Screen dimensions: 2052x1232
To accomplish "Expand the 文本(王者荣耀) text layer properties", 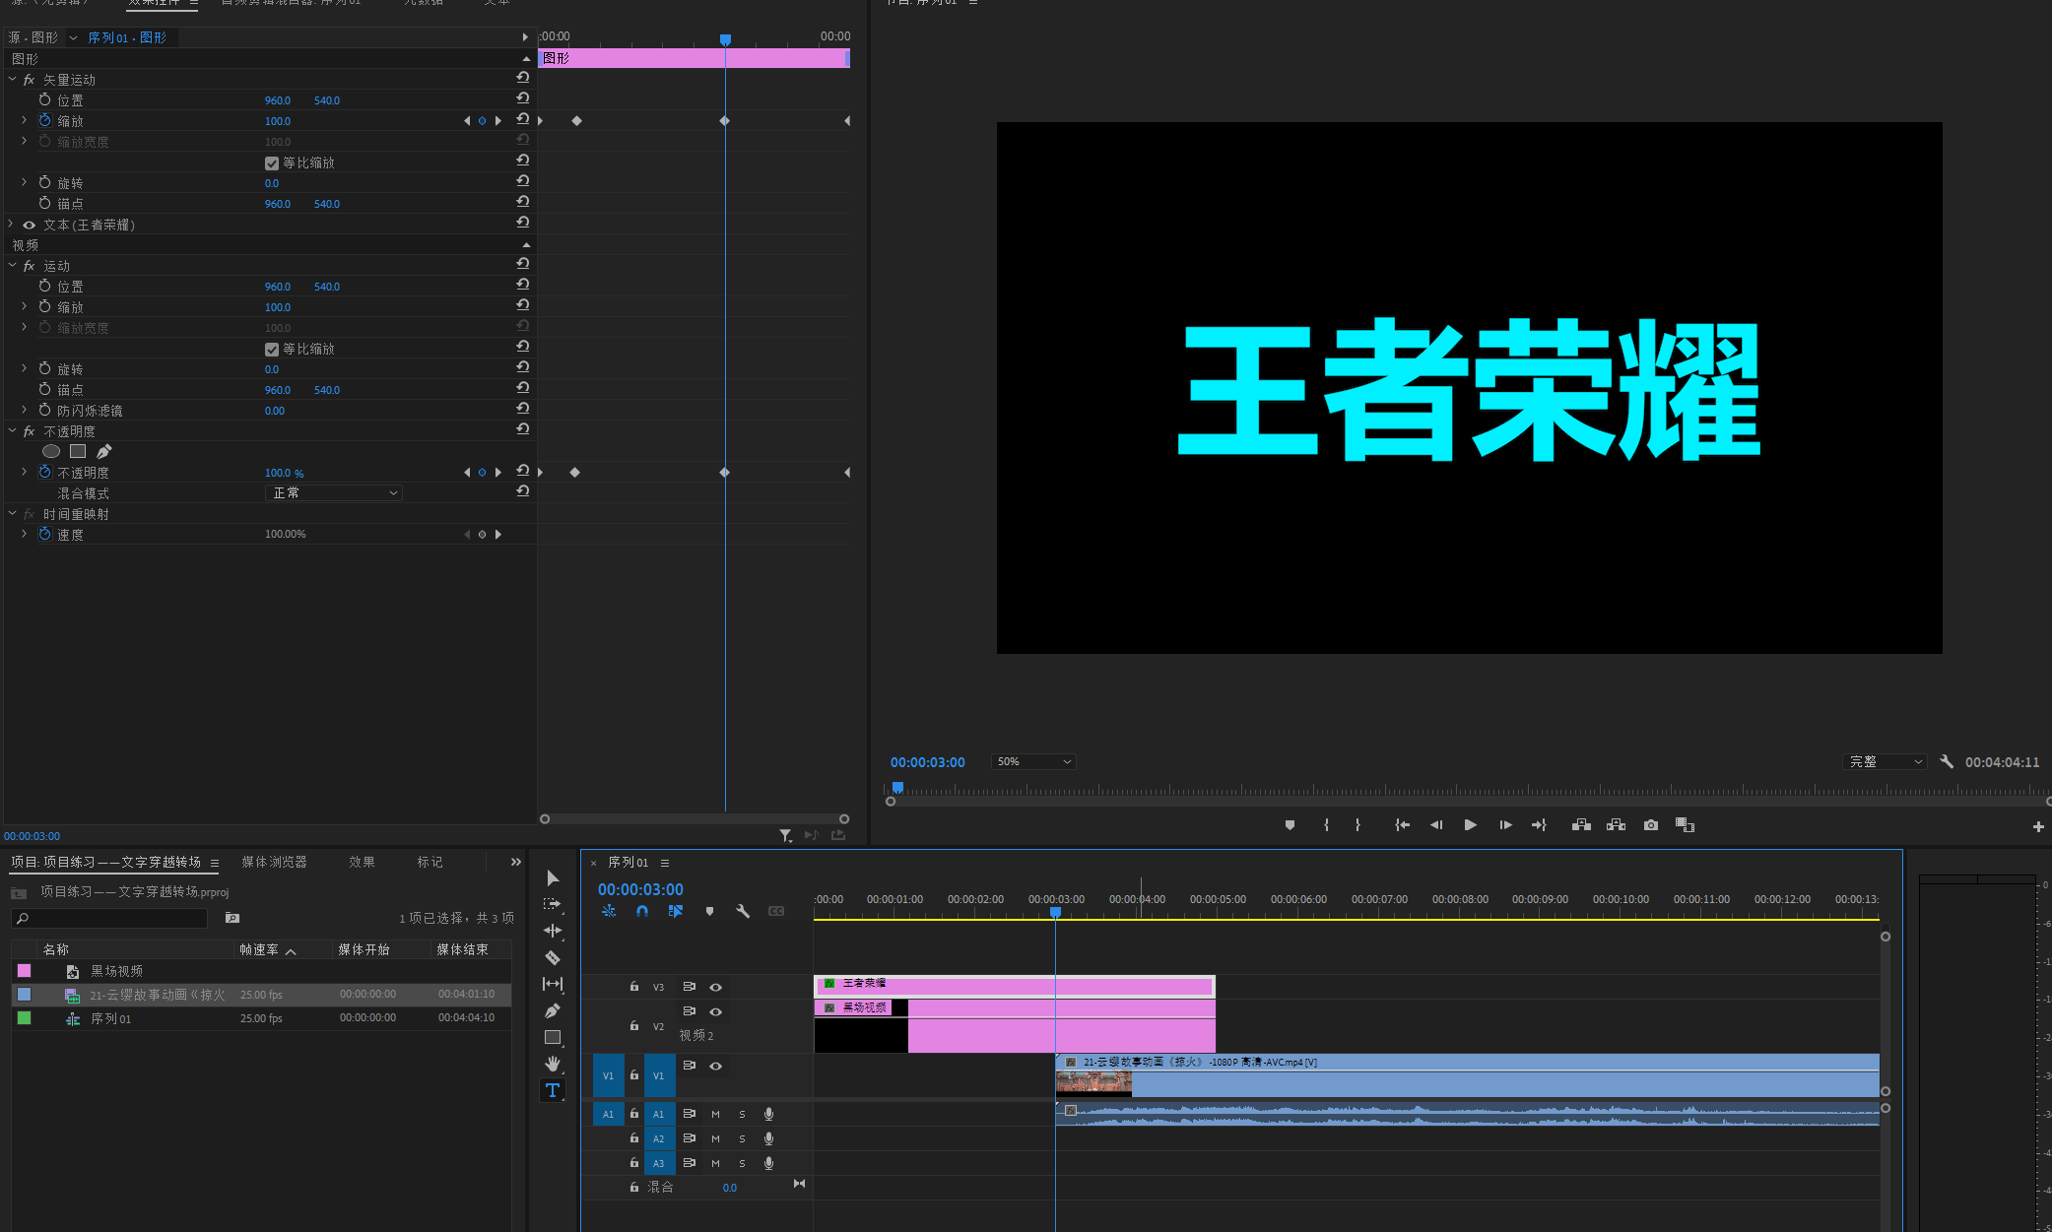I will (x=11, y=225).
